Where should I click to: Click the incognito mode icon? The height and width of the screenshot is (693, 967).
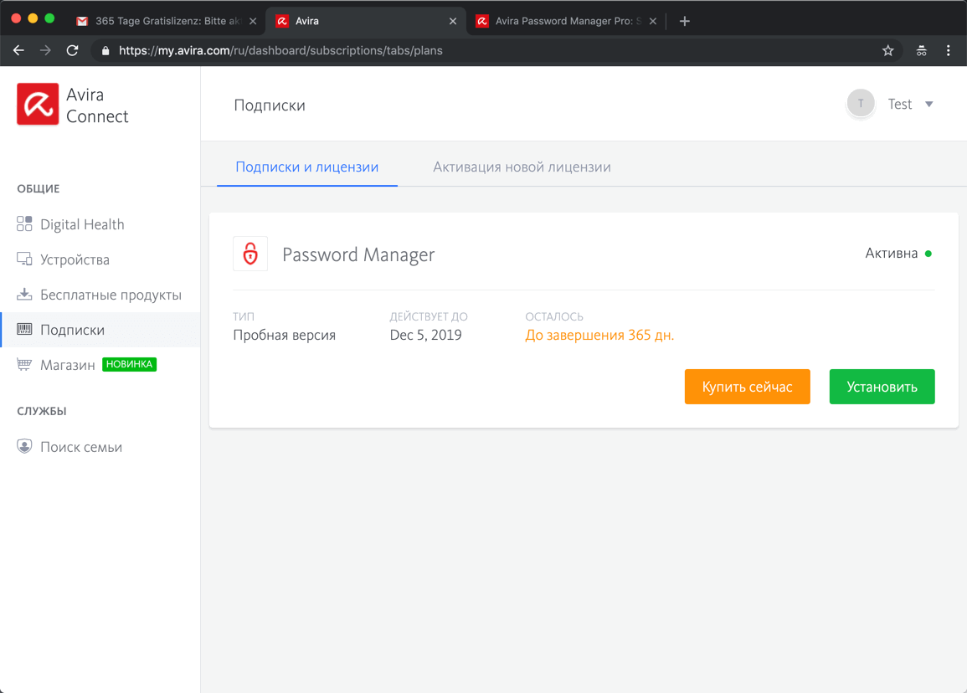tap(921, 50)
